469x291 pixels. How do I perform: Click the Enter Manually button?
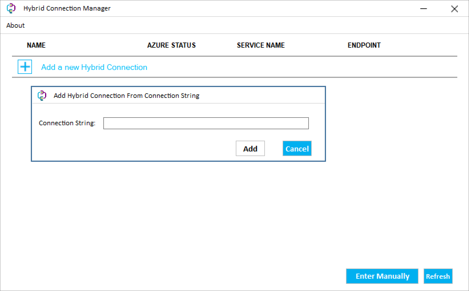pyautogui.click(x=382, y=276)
